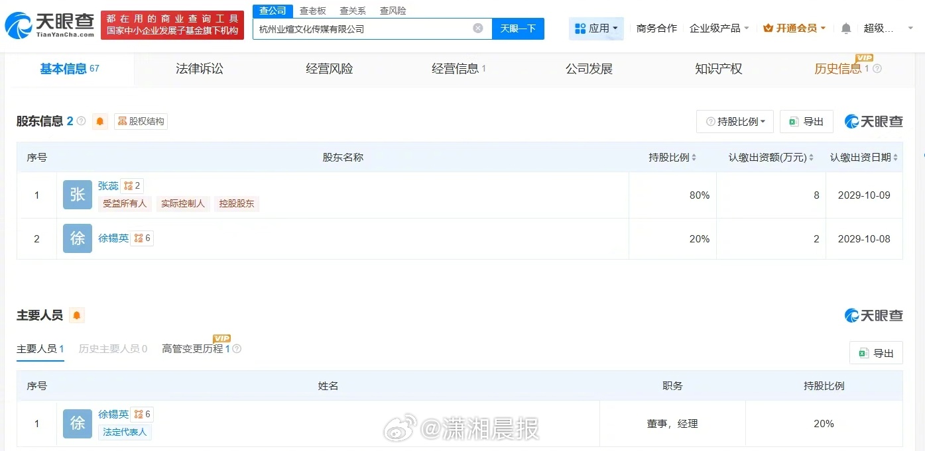This screenshot has width=925, height=451.
Task: Export the shareholder information table
Action: pyautogui.click(x=806, y=122)
